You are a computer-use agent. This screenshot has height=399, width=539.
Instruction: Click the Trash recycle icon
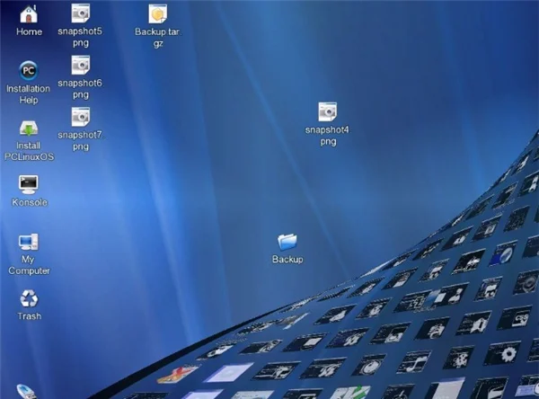point(29,298)
